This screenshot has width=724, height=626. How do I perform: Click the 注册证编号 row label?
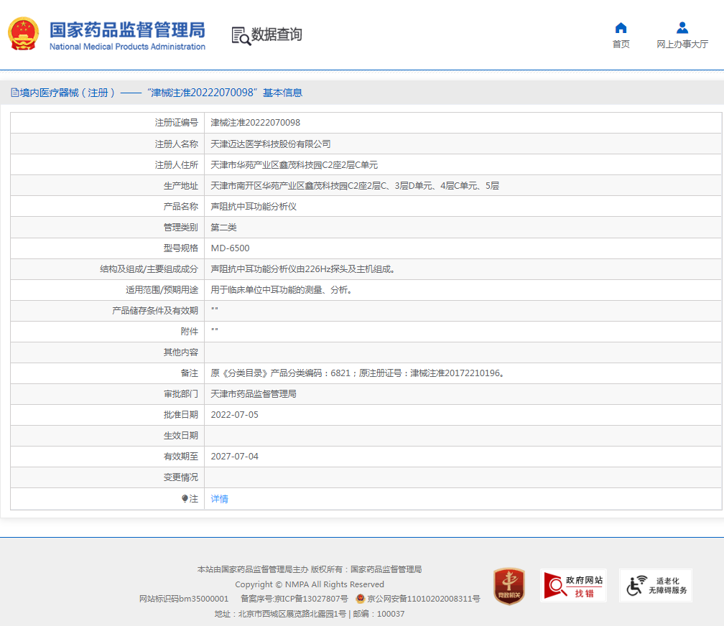tap(177, 123)
